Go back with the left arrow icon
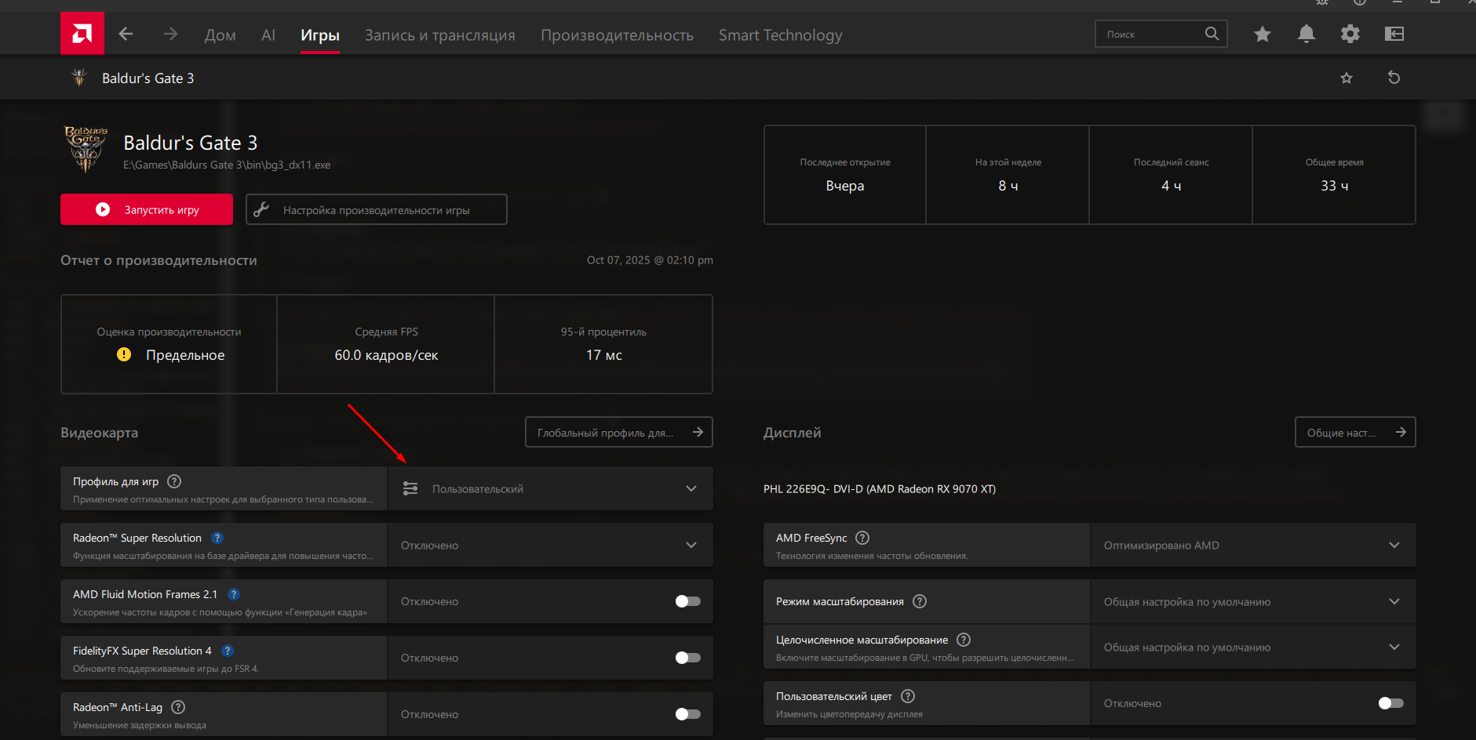Screen dimensions: 1476x740 pos(126,34)
